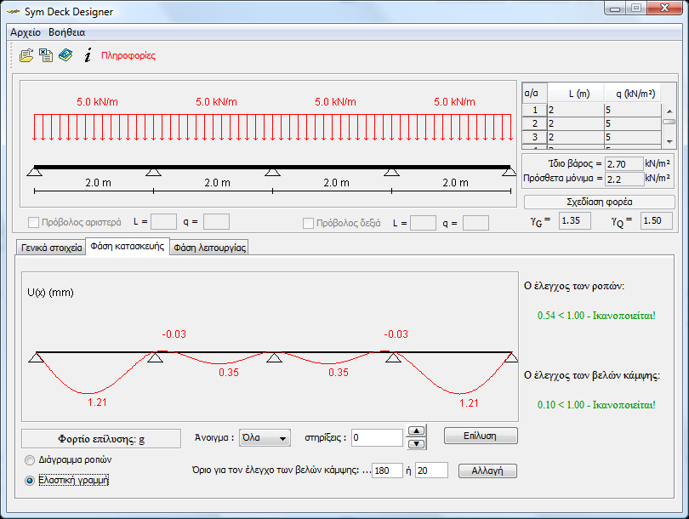Click the left -0.03 deflection label
689x519 pixels.
(x=174, y=334)
